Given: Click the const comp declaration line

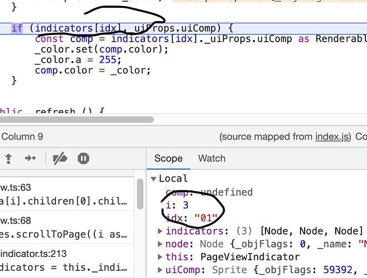Looking at the screenshot, I should [201, 39].
